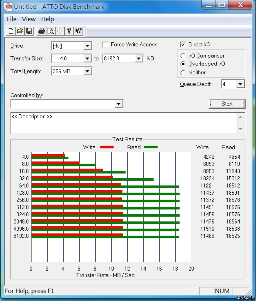The height and width of the screenshot is (301, 256).
Task: Open the Queue Depth dropdown
Action: click(x=240, y=84)
